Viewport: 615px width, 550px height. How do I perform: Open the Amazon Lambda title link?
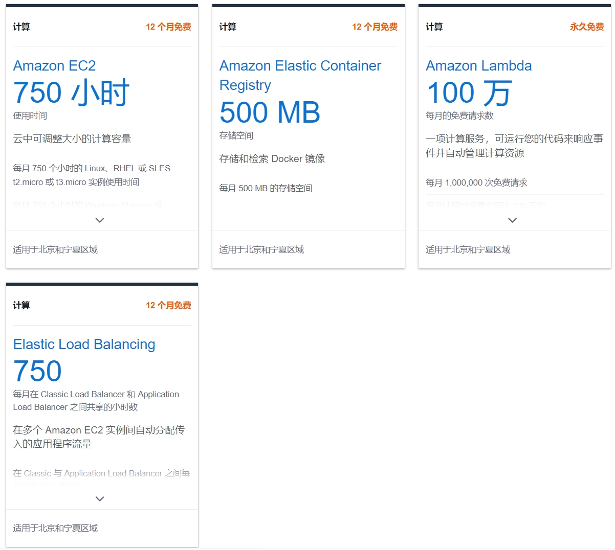click(478, 66)
